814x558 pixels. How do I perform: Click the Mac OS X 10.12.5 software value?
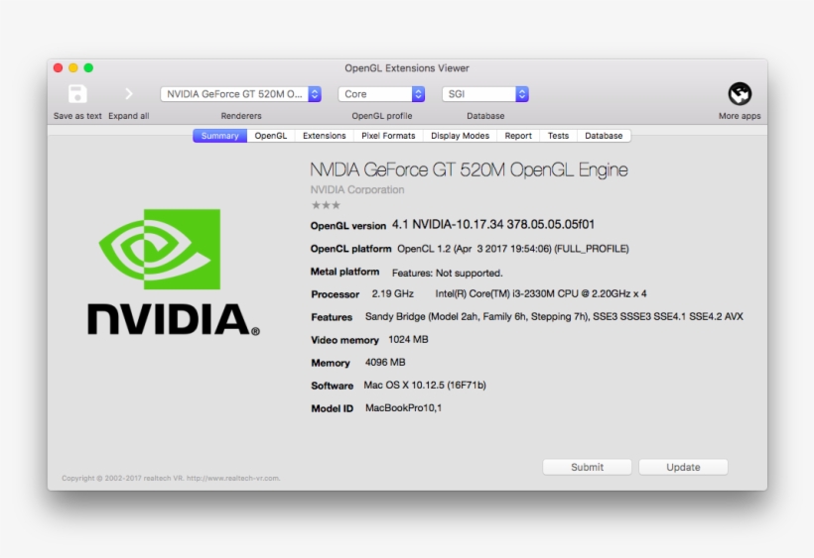pyautogui.click(x=425, y=385)
